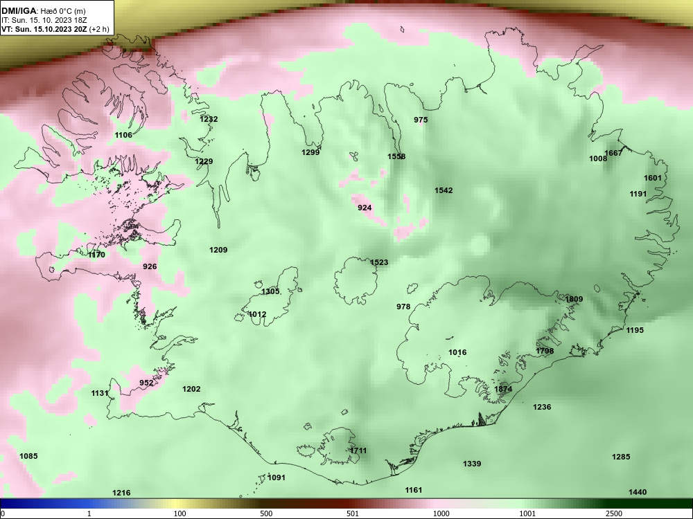Viewport: 693px width, 519px height.
Task: Click the 1523 value near glacier outline
Action: [x=379, y=262]
